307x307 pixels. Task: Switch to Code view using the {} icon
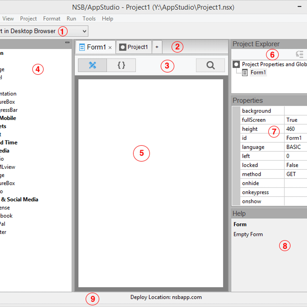tap(121, 65)
